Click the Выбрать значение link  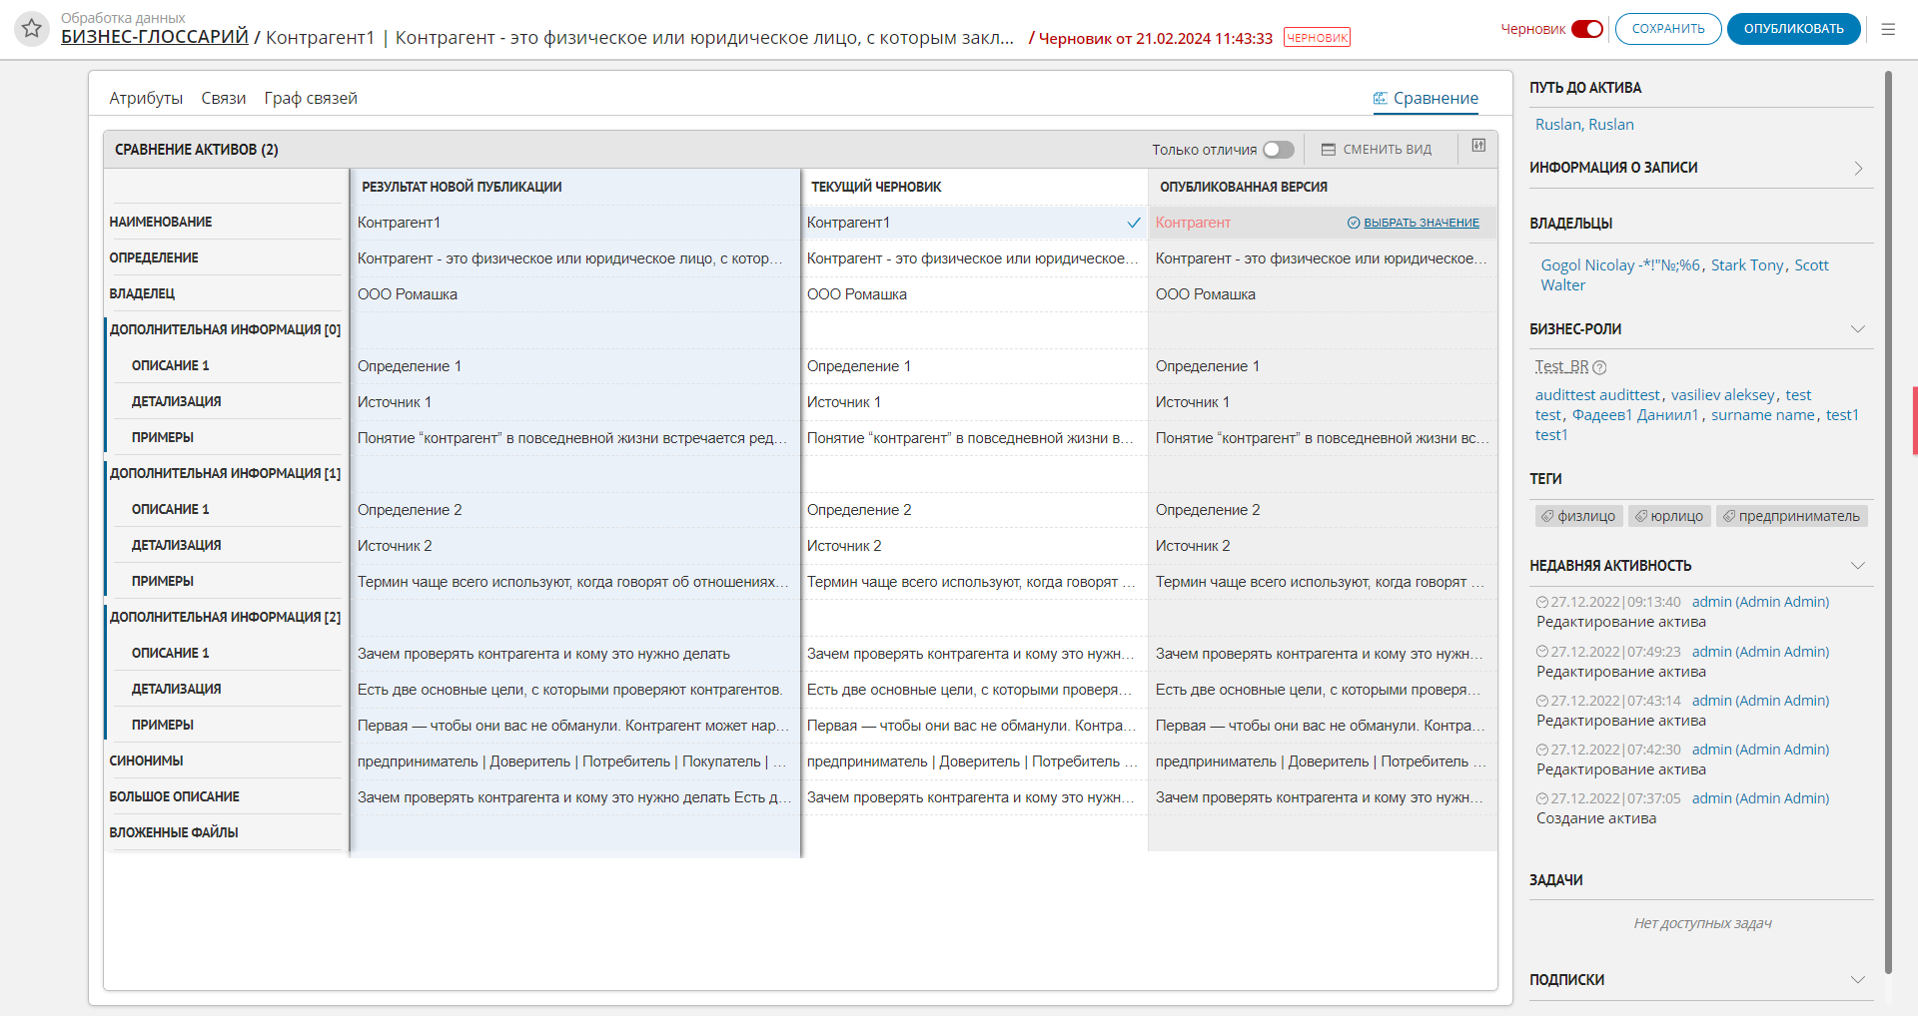1421,223
